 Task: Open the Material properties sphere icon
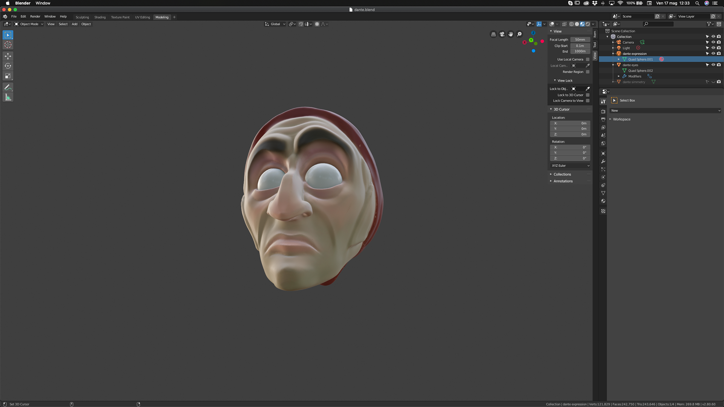click(603, 201)
